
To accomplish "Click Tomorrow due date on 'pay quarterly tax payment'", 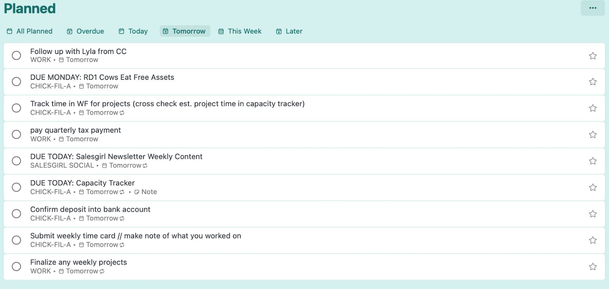I will [82, 139].
